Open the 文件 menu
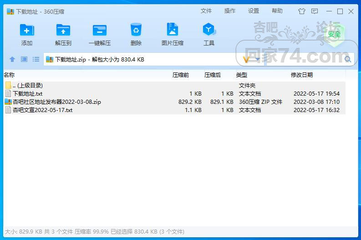The width and height of the screenshot is (361, 240). [206, 11]
